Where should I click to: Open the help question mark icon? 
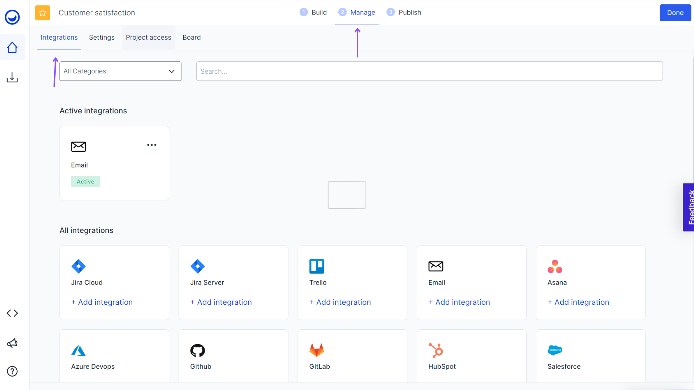point(12,371)
